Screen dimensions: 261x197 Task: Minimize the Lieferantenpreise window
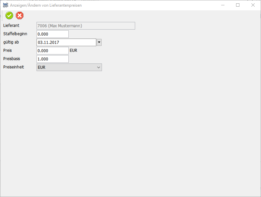222,5
